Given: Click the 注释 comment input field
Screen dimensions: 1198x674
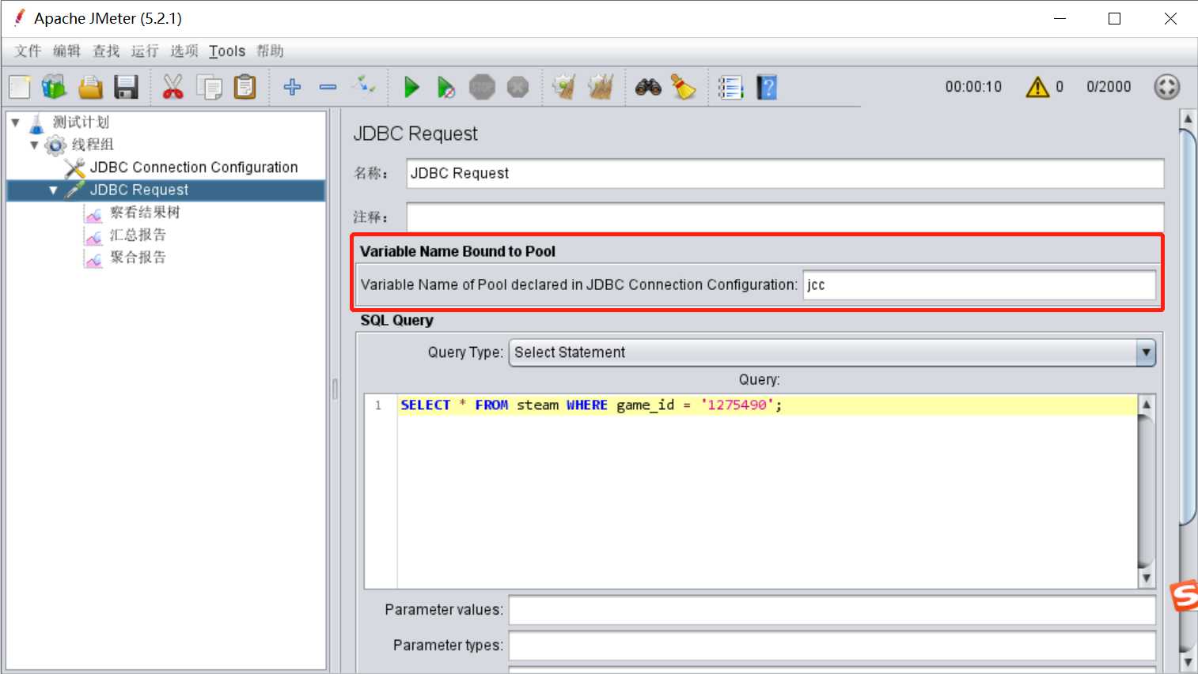Looking at the screenshot, I should click(x=785, y=217).
